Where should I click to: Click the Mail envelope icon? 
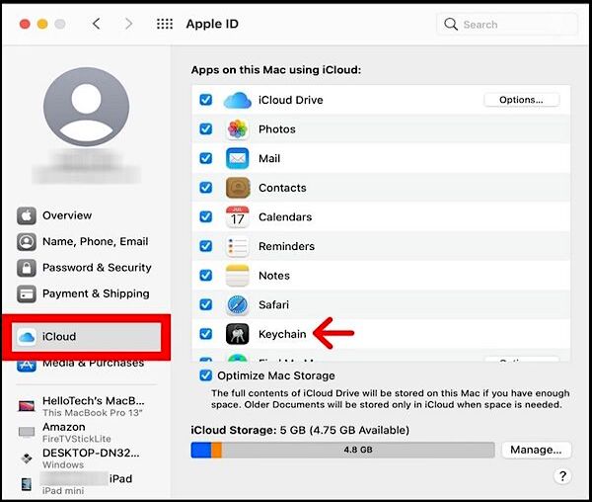(x=238, y=158)
